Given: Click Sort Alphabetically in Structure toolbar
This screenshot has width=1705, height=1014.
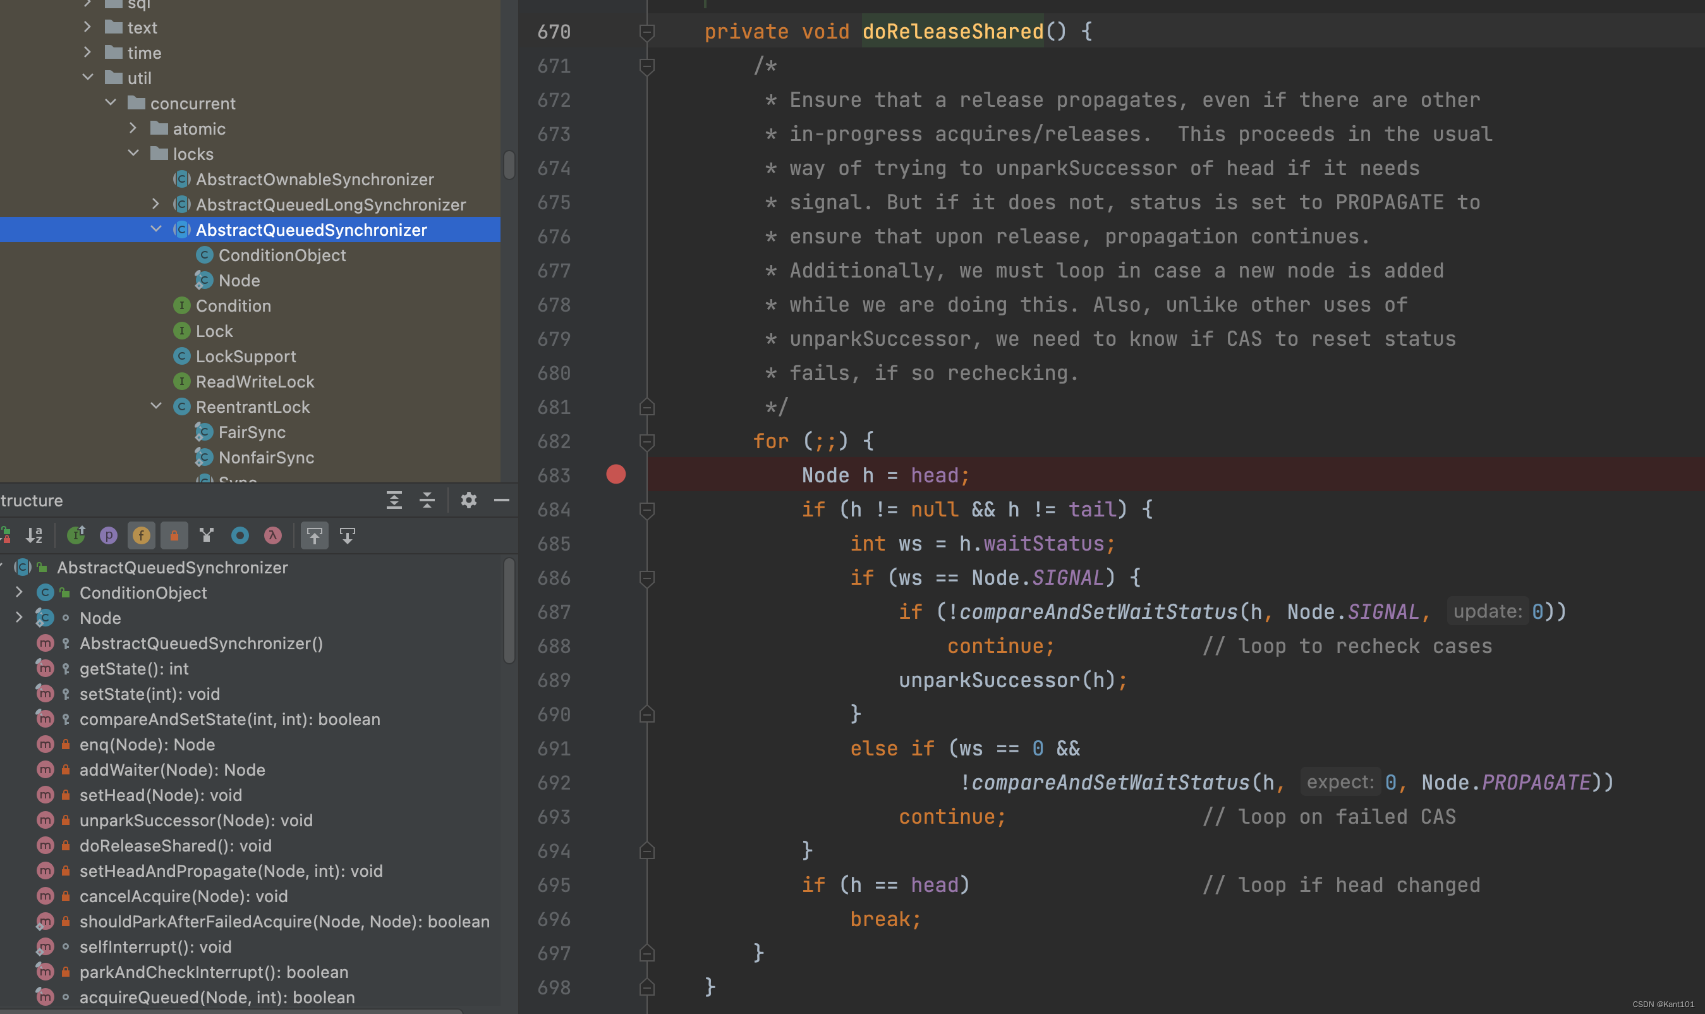Looking at the screenshot, I should tap(34, 535).
